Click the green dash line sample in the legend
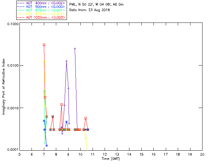Viewport: 208px width, 167px height. point(21,10)
